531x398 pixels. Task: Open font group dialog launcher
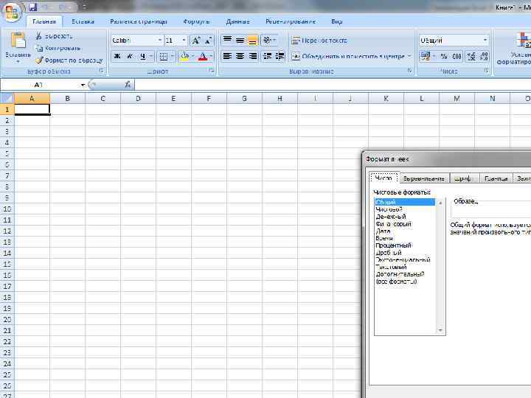pyautogui.click(x=211, y=71)
